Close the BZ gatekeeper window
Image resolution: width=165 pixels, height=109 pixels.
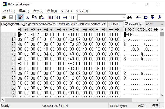coord(159,4)
